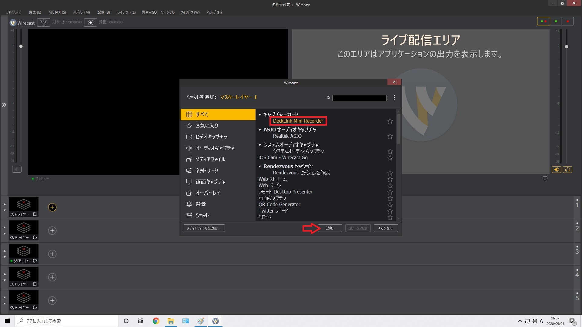This screenshot has height=327, width=582.
Task: Select お気に入り category
Action: click(218, 126)
